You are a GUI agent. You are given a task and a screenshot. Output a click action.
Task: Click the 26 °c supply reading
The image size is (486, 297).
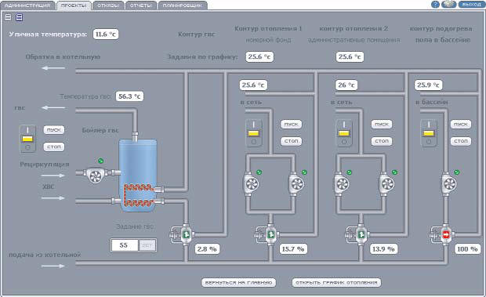click(x=346, y=85)
